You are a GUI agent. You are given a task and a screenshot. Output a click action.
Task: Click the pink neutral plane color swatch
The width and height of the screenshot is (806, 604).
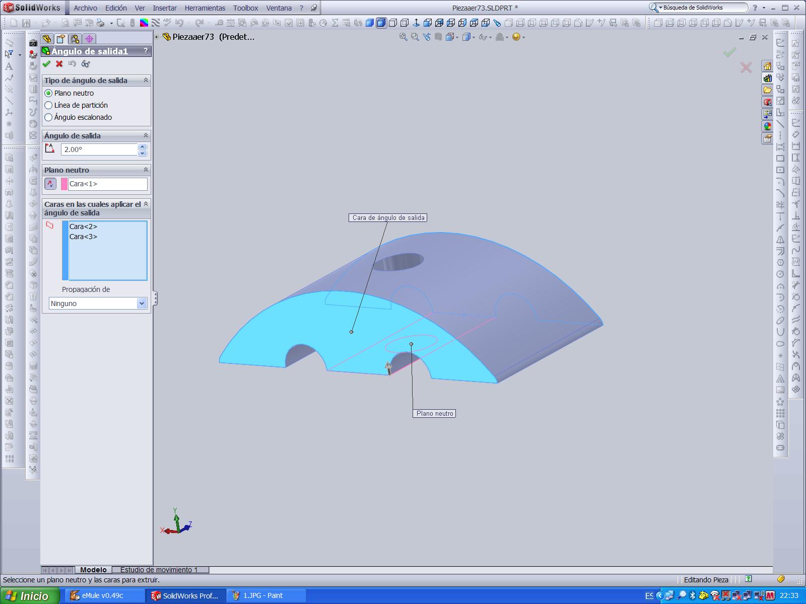click(64, 184)
